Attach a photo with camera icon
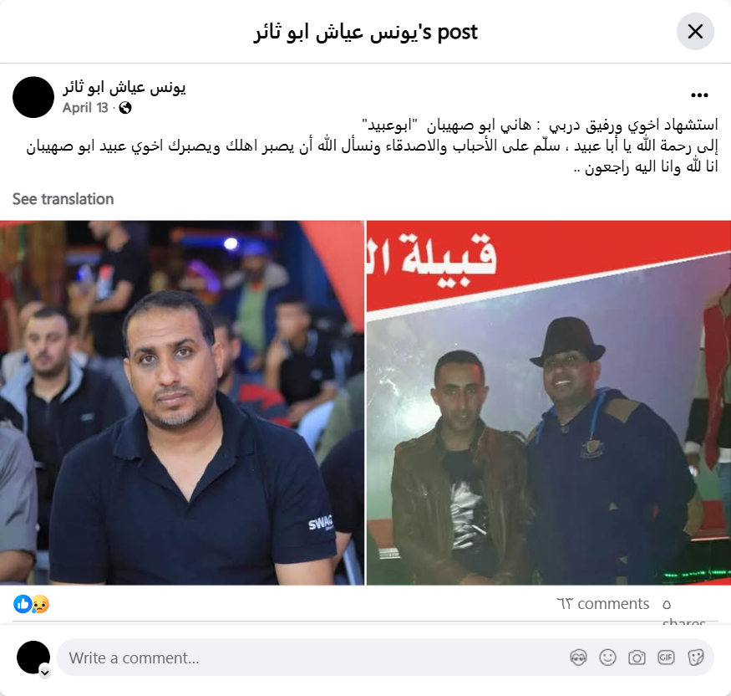Image resolution: width=731 pixels, height=696 pixels. (637, 658)
